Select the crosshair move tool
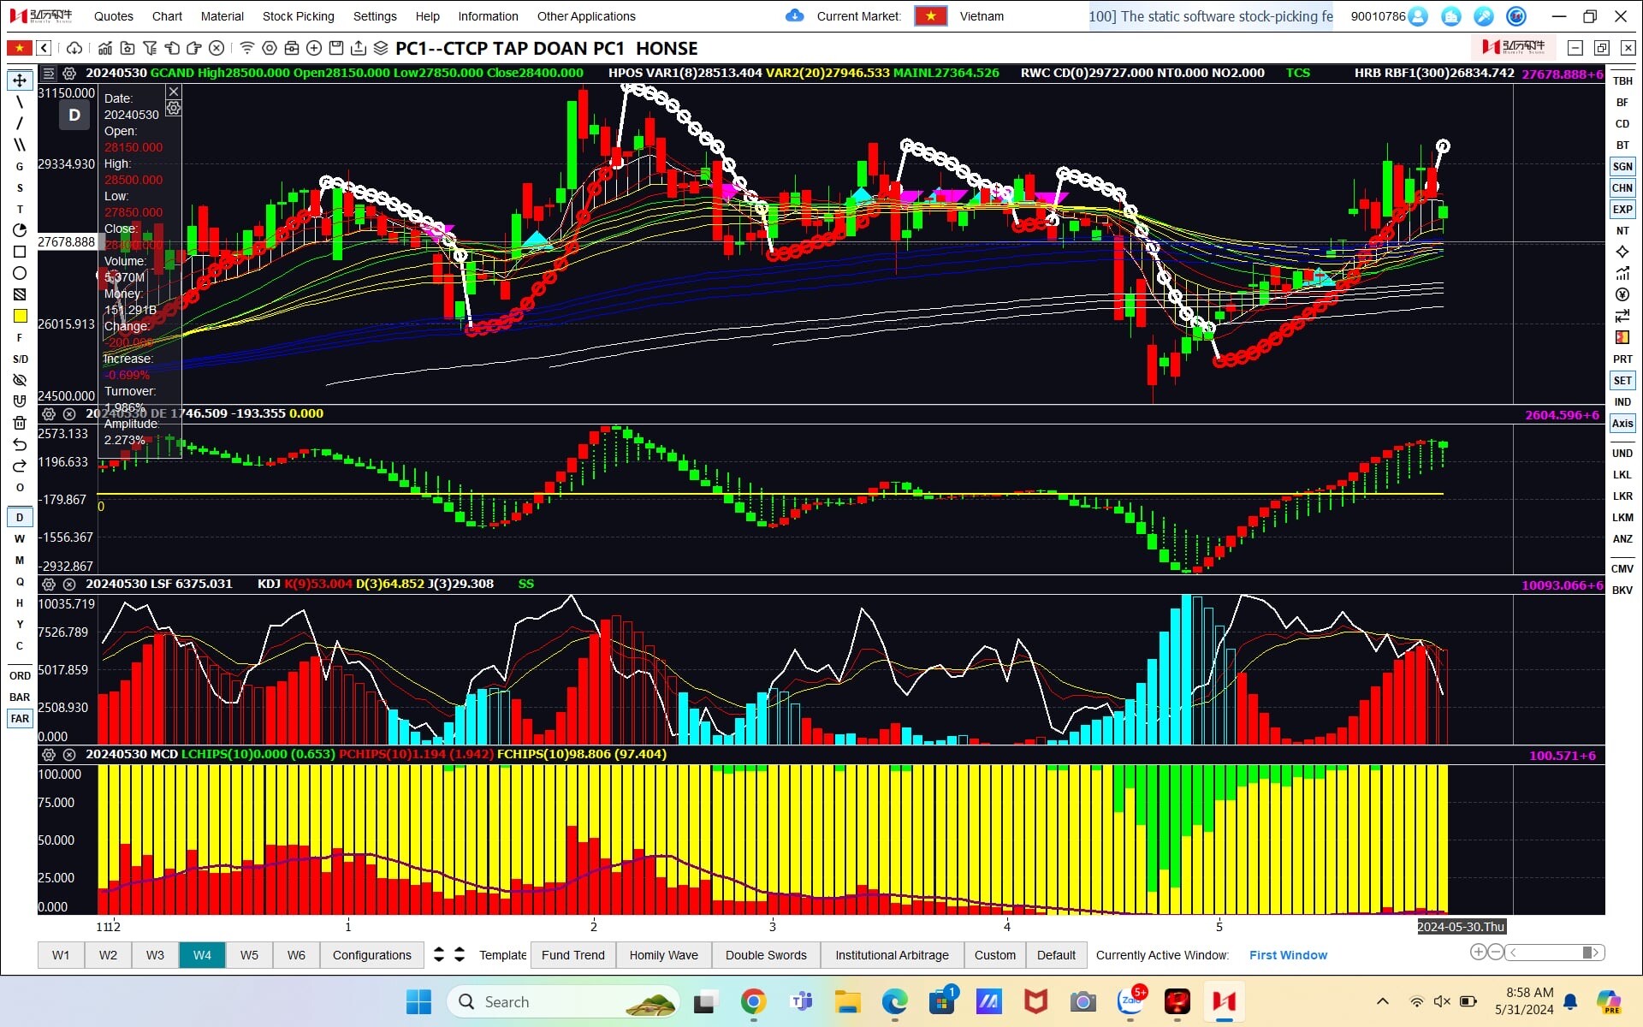 tap(20, 80)
